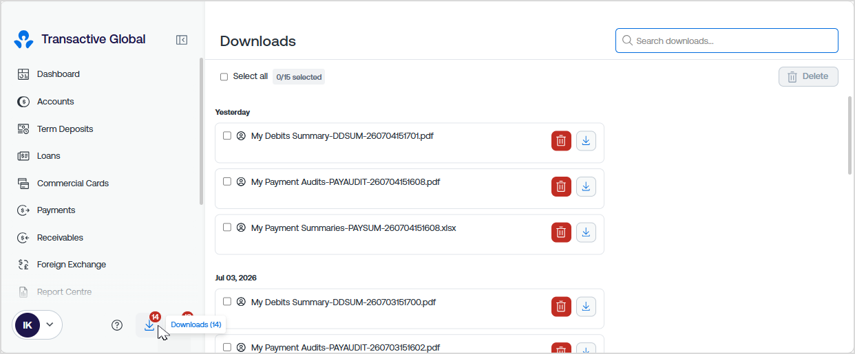Image resolution: width=855 pixels, height=354 pixels.
Task: Download My Payment Audits-PAYAUDIT-260704151608.pdf
Action: pos(586,187)
